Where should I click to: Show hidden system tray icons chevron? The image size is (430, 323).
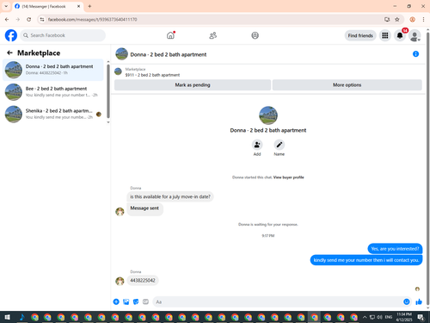coord(365,317)
